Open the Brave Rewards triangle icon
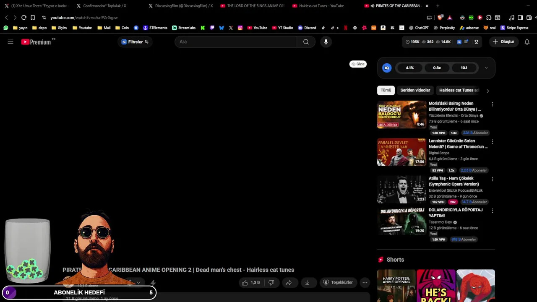This screenshot has height=302, width=537. pyautogui.click(x=450, y=18)
